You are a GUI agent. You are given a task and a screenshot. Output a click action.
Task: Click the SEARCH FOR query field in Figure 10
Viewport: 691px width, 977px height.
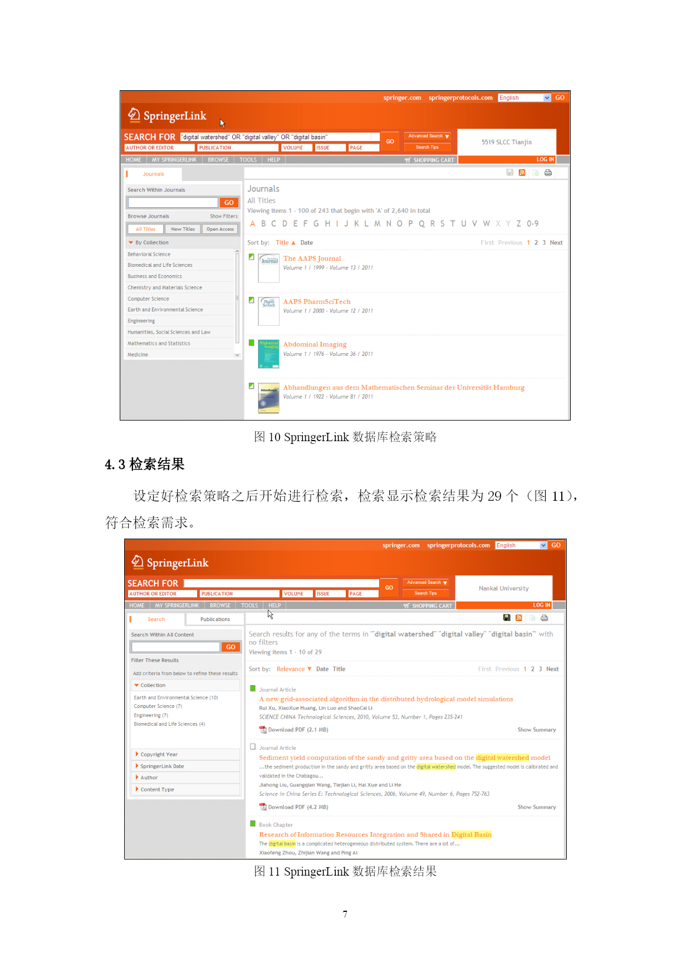(x=280, y=137)
